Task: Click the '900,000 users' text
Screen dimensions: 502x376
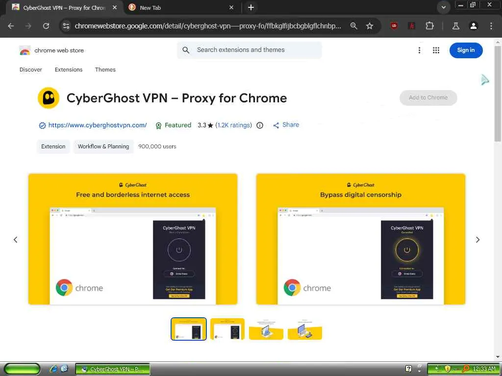Action: click(x=157, y=146)
